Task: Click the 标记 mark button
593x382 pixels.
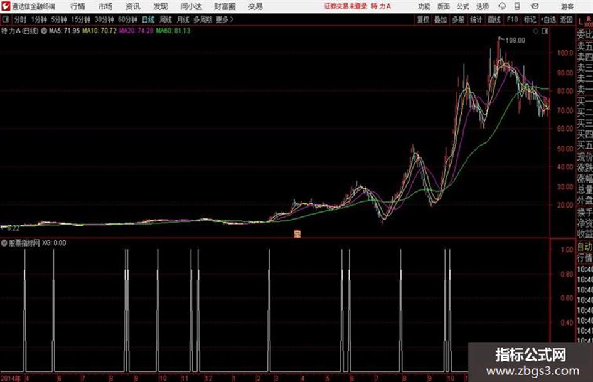Action: pos(530,19)
